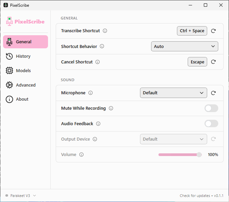Viewport: 229px width, 202px height.
Task: Click the Advanced gear icon
Action: pyautogui.click(x=9, y=85)
